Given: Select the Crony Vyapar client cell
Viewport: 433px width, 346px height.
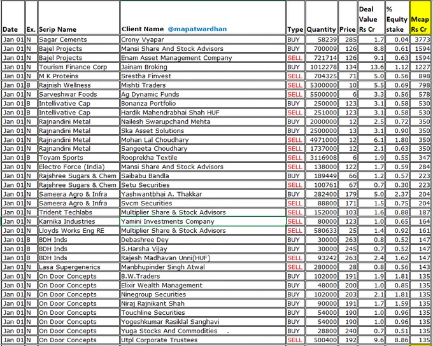Looking at the screenshot, I should tap(203, 39).
